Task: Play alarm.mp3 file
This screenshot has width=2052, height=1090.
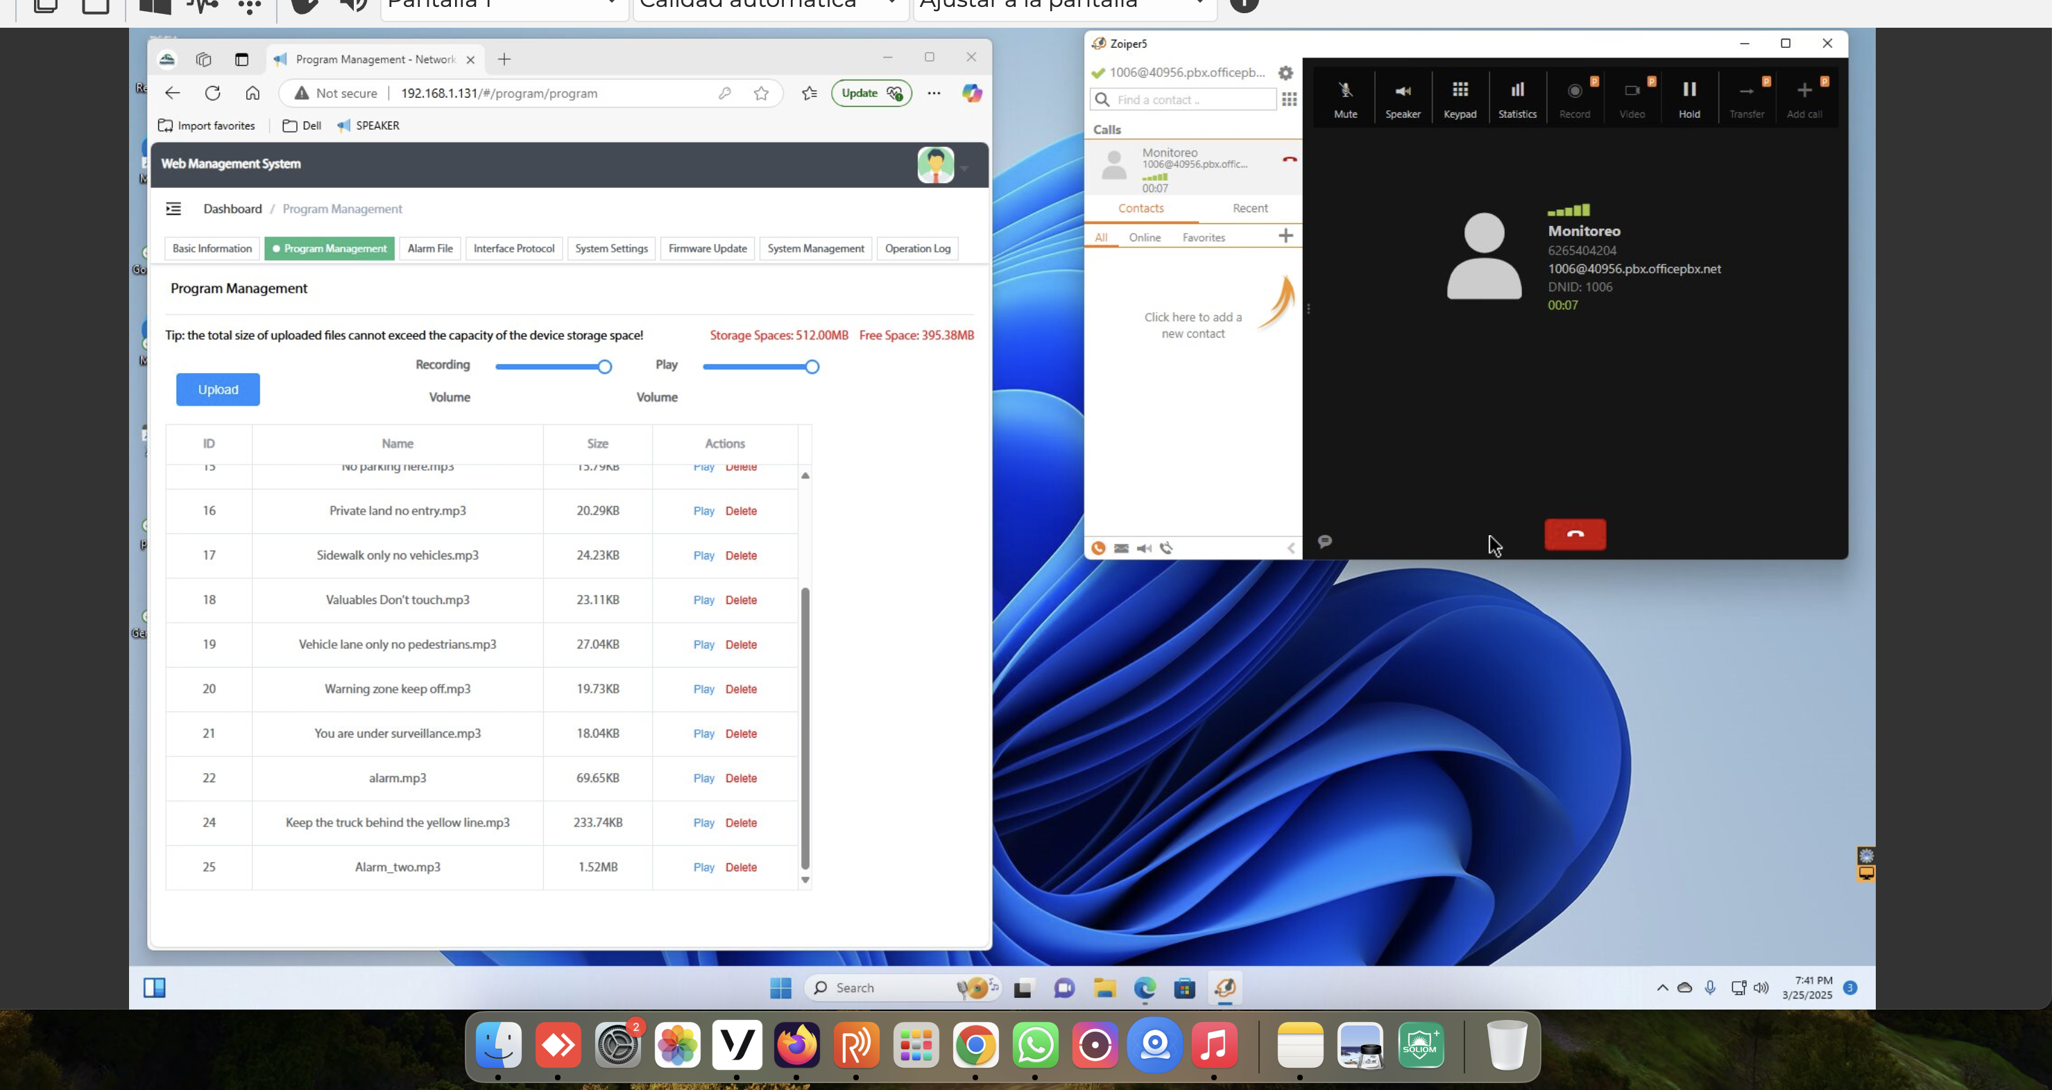Action: [x=703, y=779]
